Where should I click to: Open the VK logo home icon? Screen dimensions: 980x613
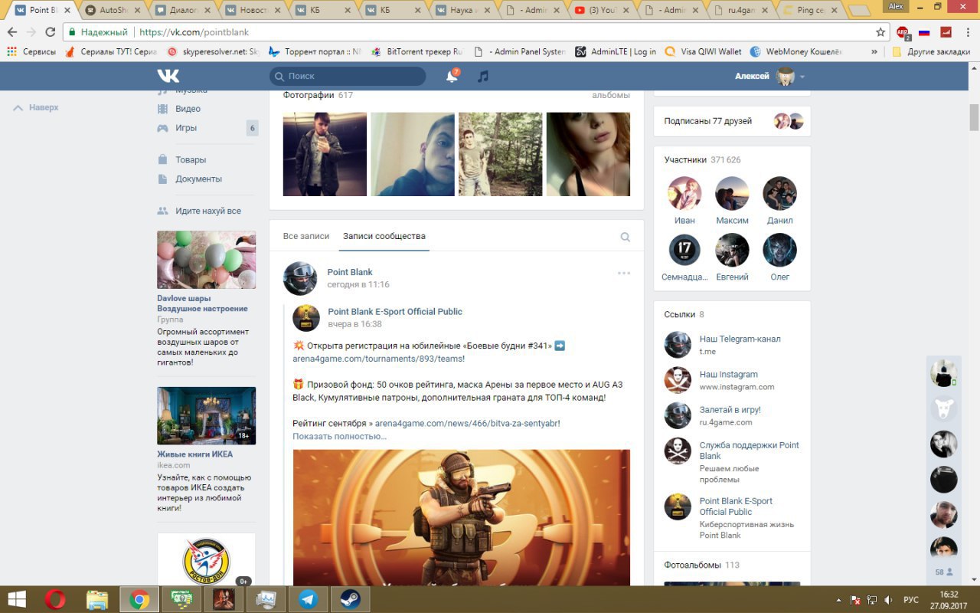[x=168, y=76]
